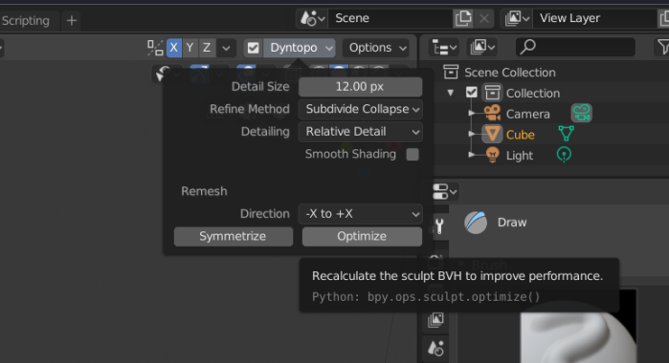Click the Symmetrize button
The width and height of the screenshot is (669, 363).
pos(234,237)
